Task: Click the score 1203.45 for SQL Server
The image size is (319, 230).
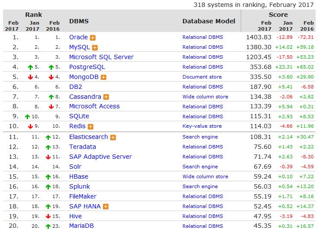Action: coord(258,57)
